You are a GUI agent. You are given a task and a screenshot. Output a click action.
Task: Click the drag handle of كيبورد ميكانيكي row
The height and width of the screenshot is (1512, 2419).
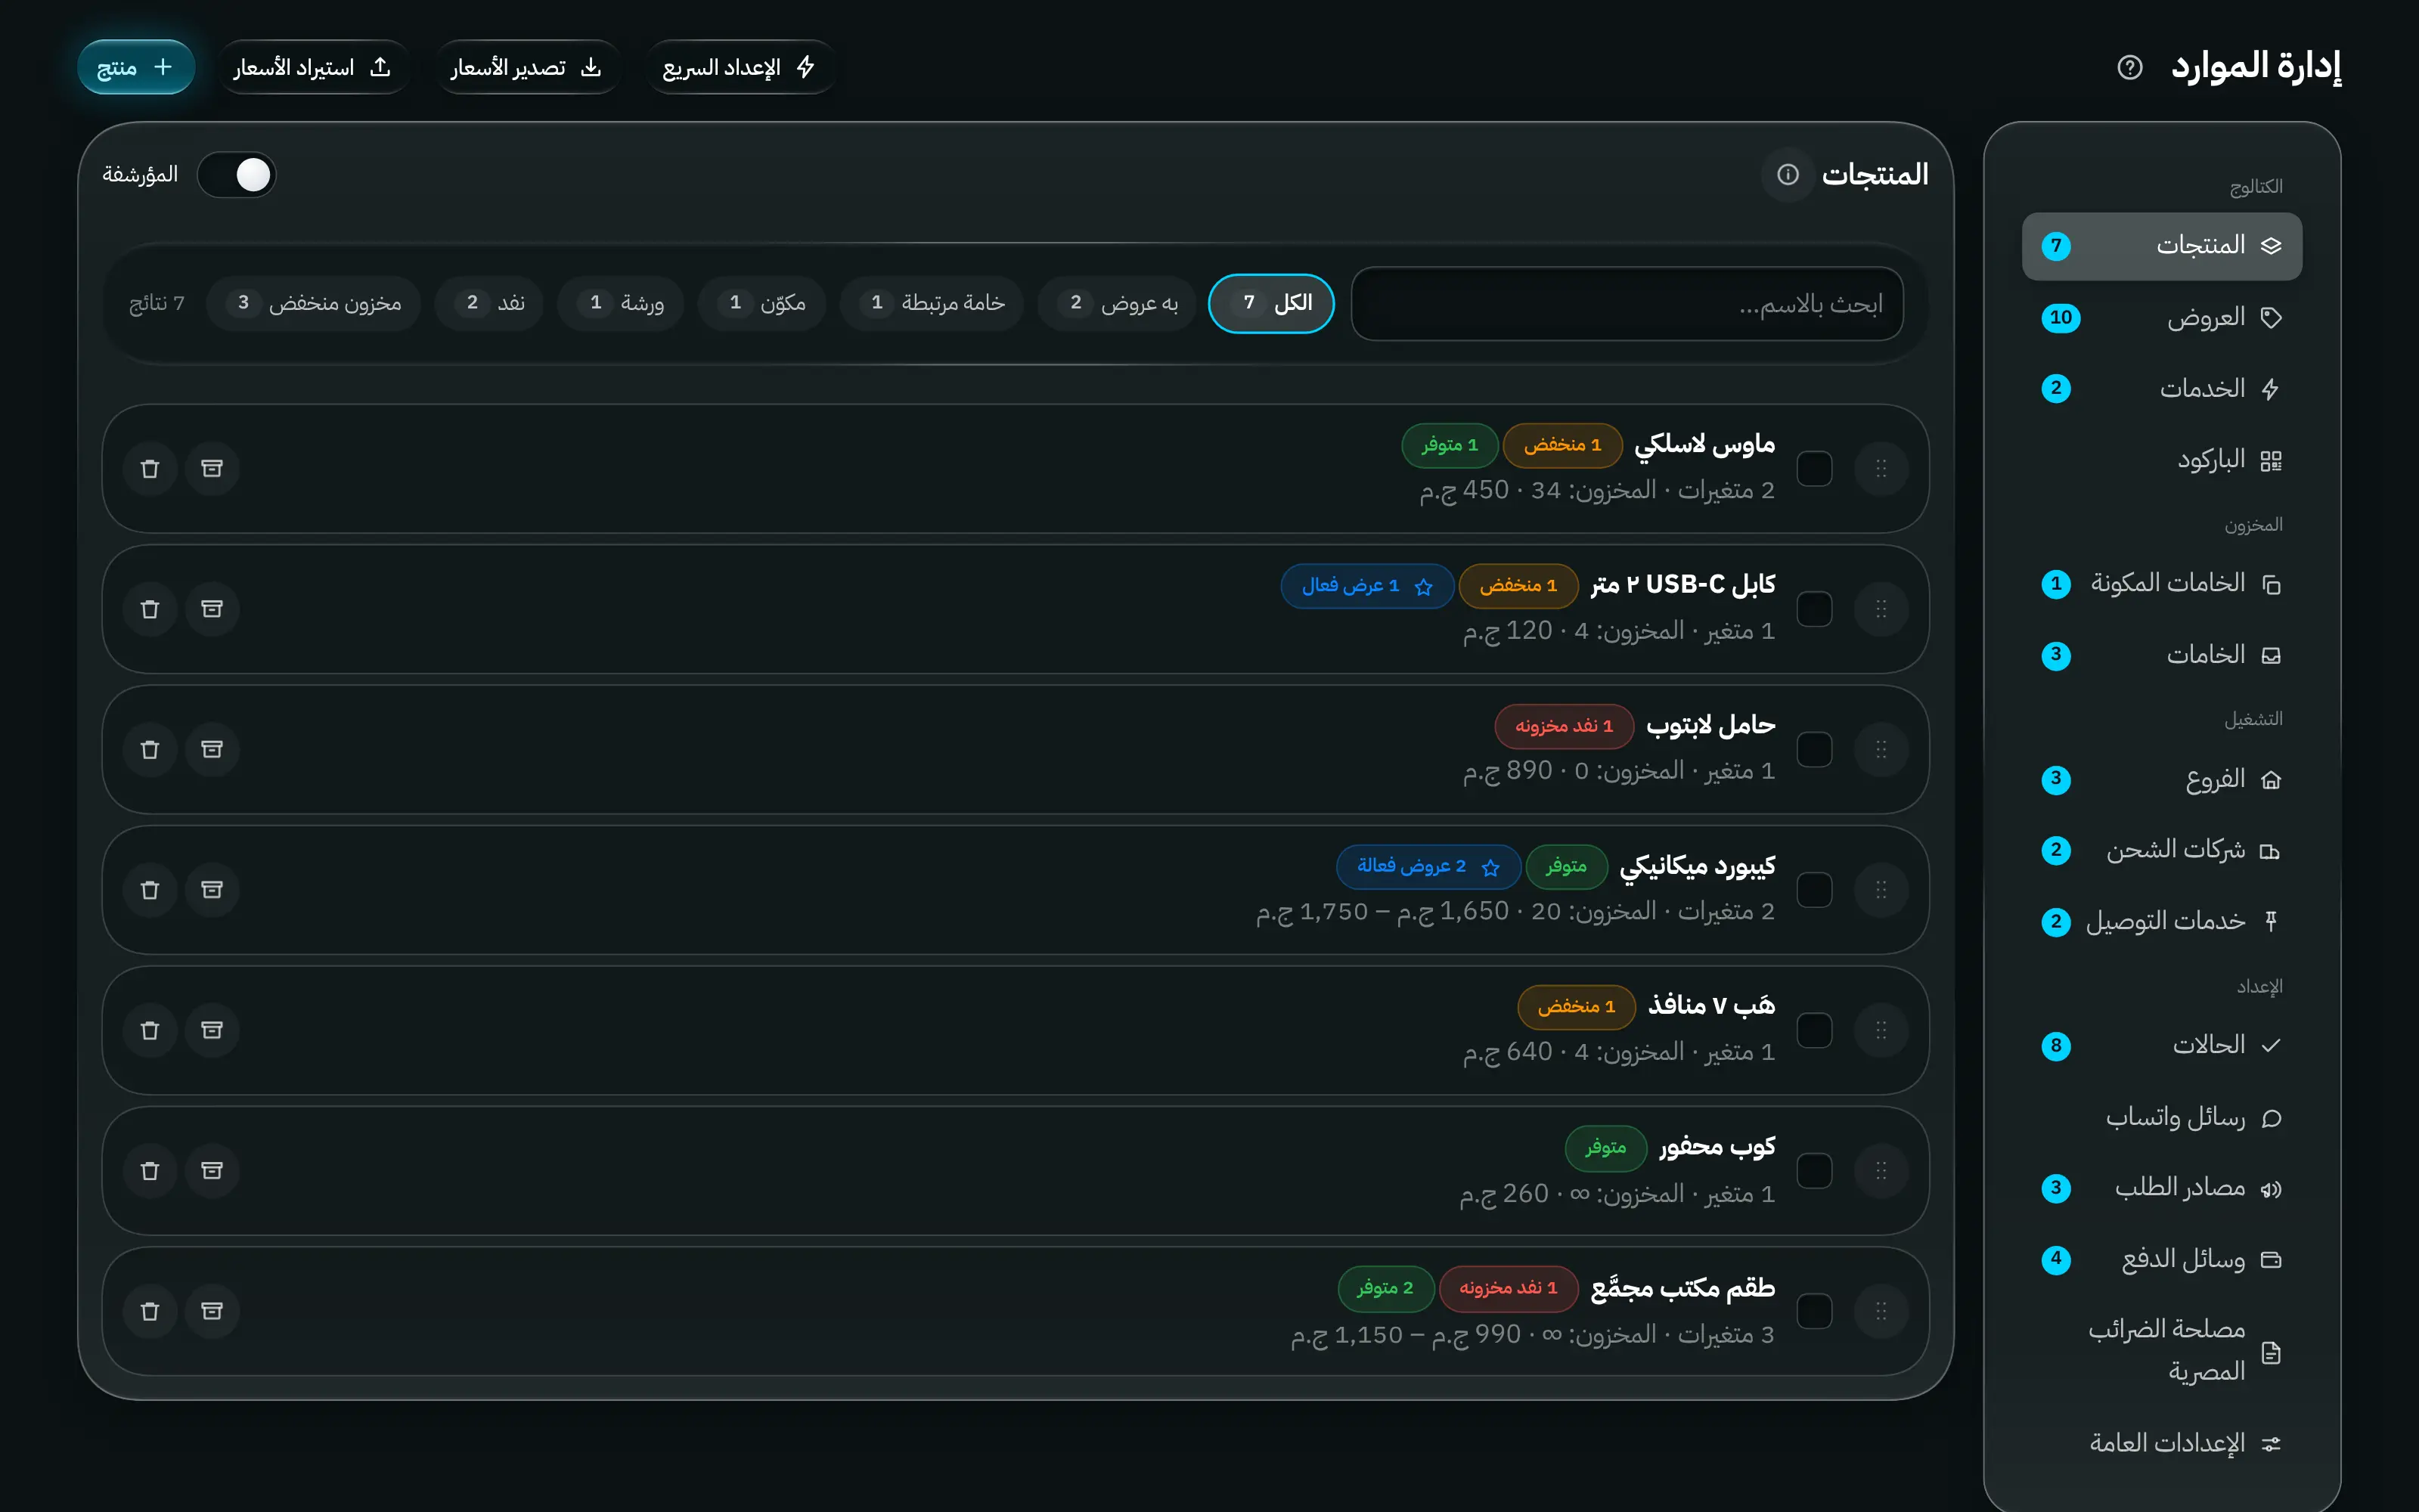click(1881, 890)
